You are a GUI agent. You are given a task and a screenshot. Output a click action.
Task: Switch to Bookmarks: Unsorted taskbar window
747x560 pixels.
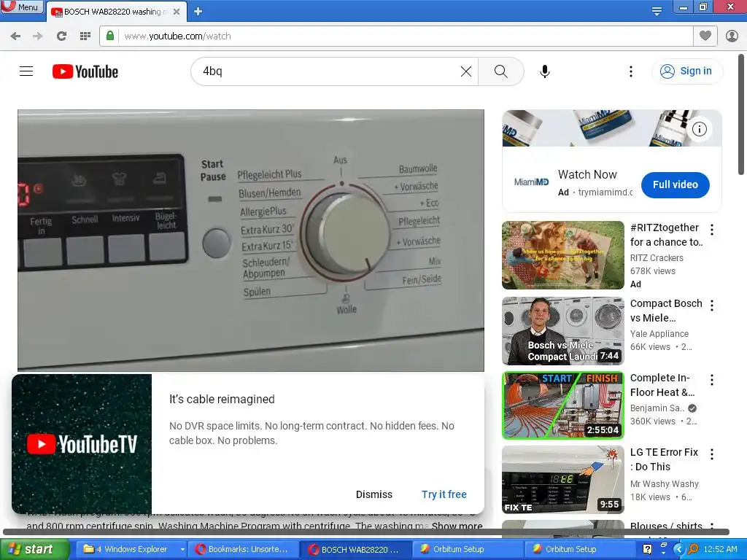(x=243, y=549)
